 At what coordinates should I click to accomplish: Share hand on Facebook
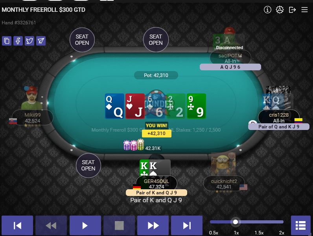18,41
